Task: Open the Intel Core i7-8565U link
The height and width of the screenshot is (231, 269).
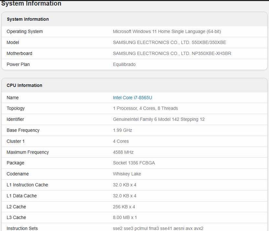Action: pos(132,98)
